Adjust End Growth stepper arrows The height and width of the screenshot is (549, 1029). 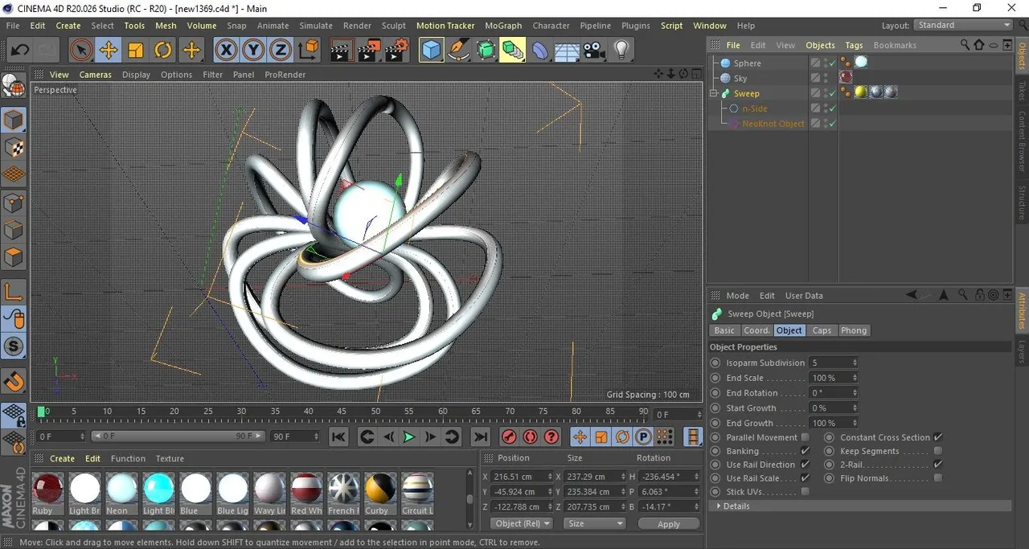(855, 423)
